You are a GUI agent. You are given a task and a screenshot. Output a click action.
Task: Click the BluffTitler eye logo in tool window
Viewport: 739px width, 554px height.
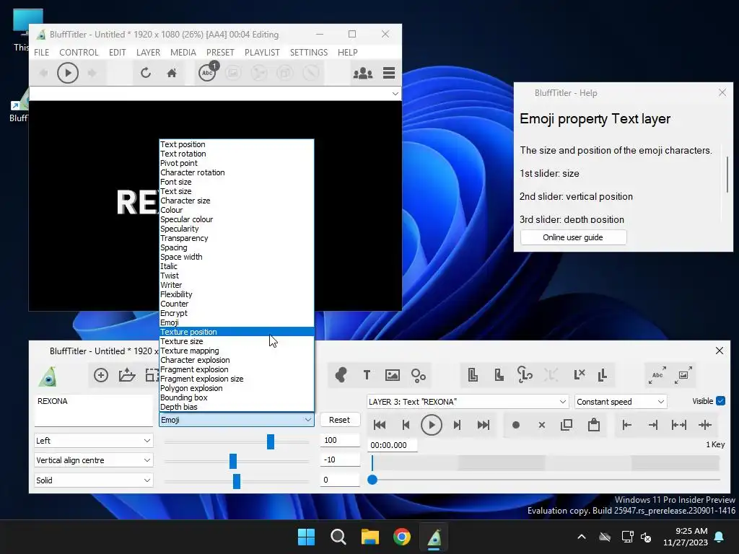click(48, 377)
